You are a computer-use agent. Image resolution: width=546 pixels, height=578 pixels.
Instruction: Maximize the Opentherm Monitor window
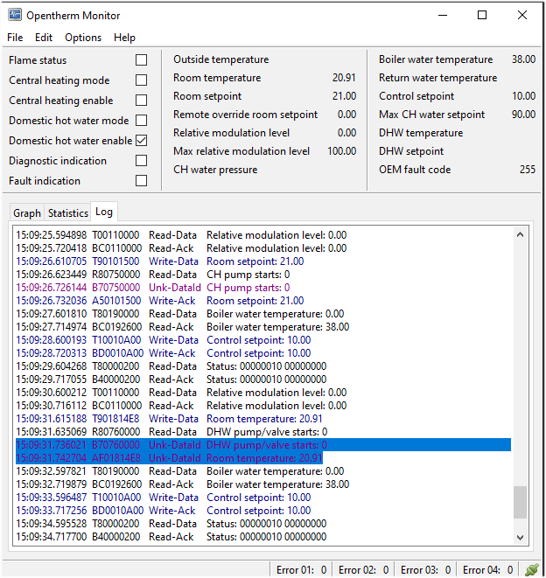coord(482,15)
